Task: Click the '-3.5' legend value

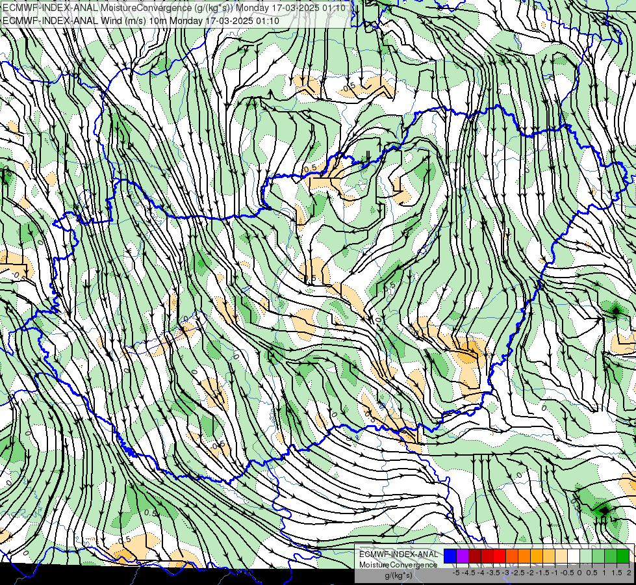Action: (494, 573)
